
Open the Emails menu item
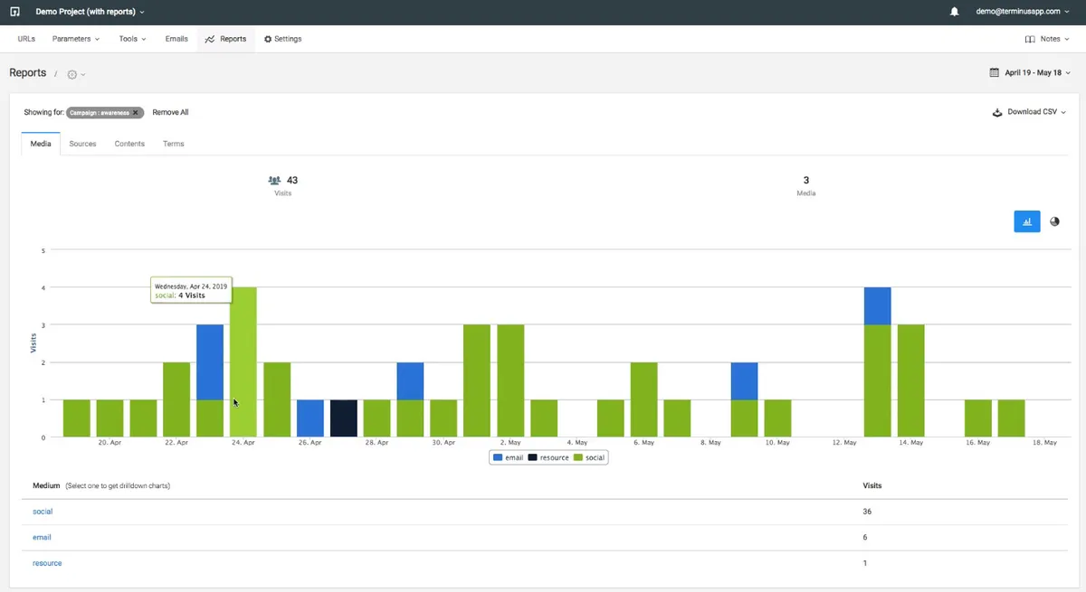click(176, 38)
